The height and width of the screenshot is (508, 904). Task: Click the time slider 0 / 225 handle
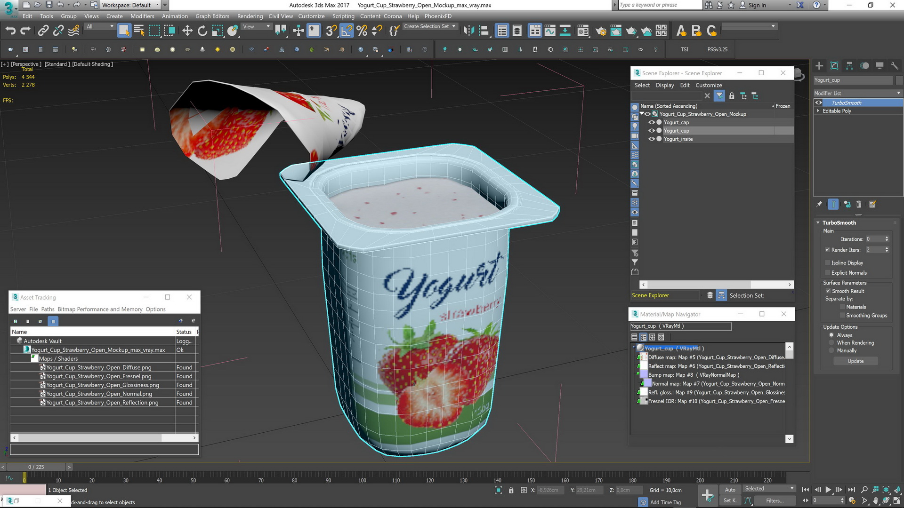pos(36,467)
